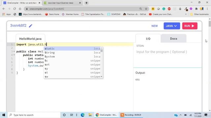The height and width of the screenshot is (118, 211).
Task: Click the browser back arrow
Action: pos(4,9)
